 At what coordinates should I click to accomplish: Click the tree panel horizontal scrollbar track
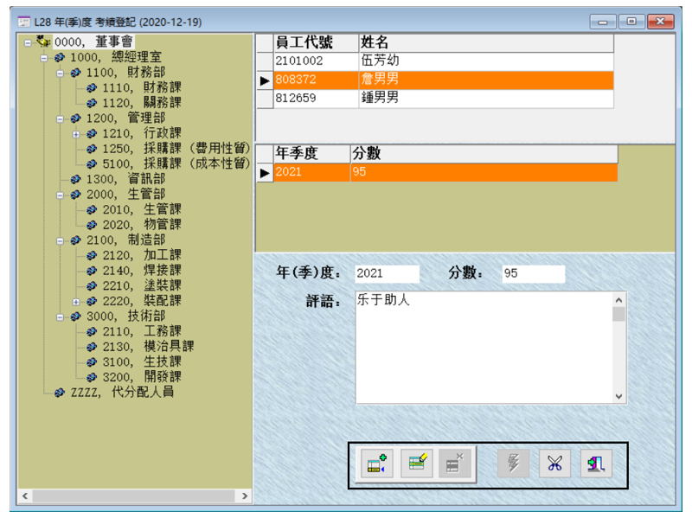click(x=135, y=496)
